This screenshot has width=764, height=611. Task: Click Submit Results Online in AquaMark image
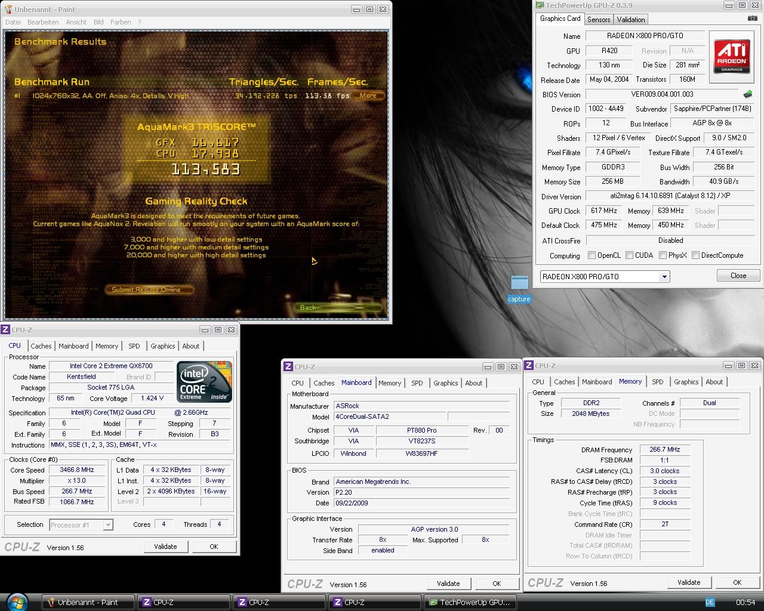150,289
